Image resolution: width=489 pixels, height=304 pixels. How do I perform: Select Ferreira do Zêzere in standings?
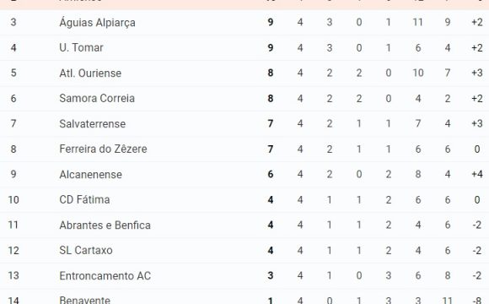(103, 149)
